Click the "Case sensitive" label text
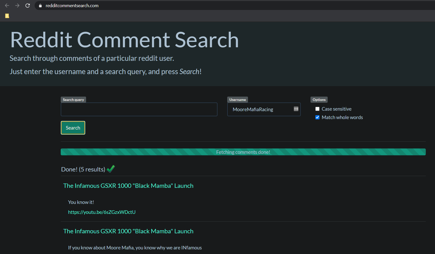 (x=337, y=109)
